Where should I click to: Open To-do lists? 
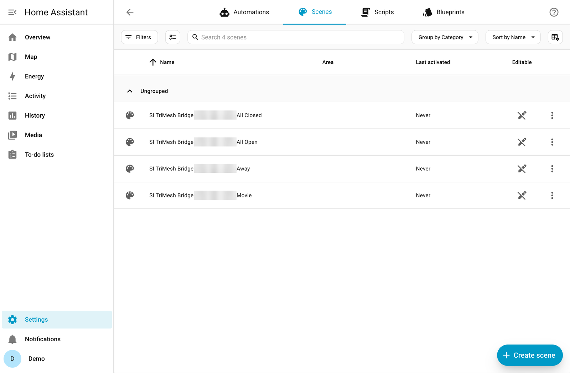pyautogui.click(x=57, y=155)
